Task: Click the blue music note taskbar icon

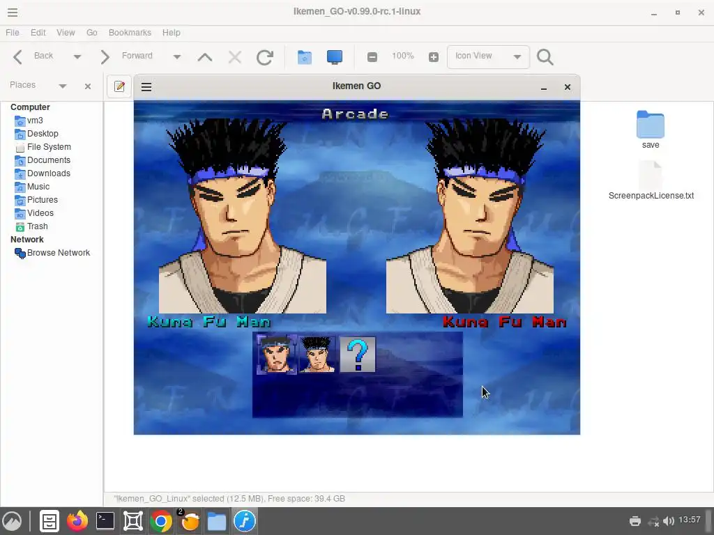Action: (245, 521)
